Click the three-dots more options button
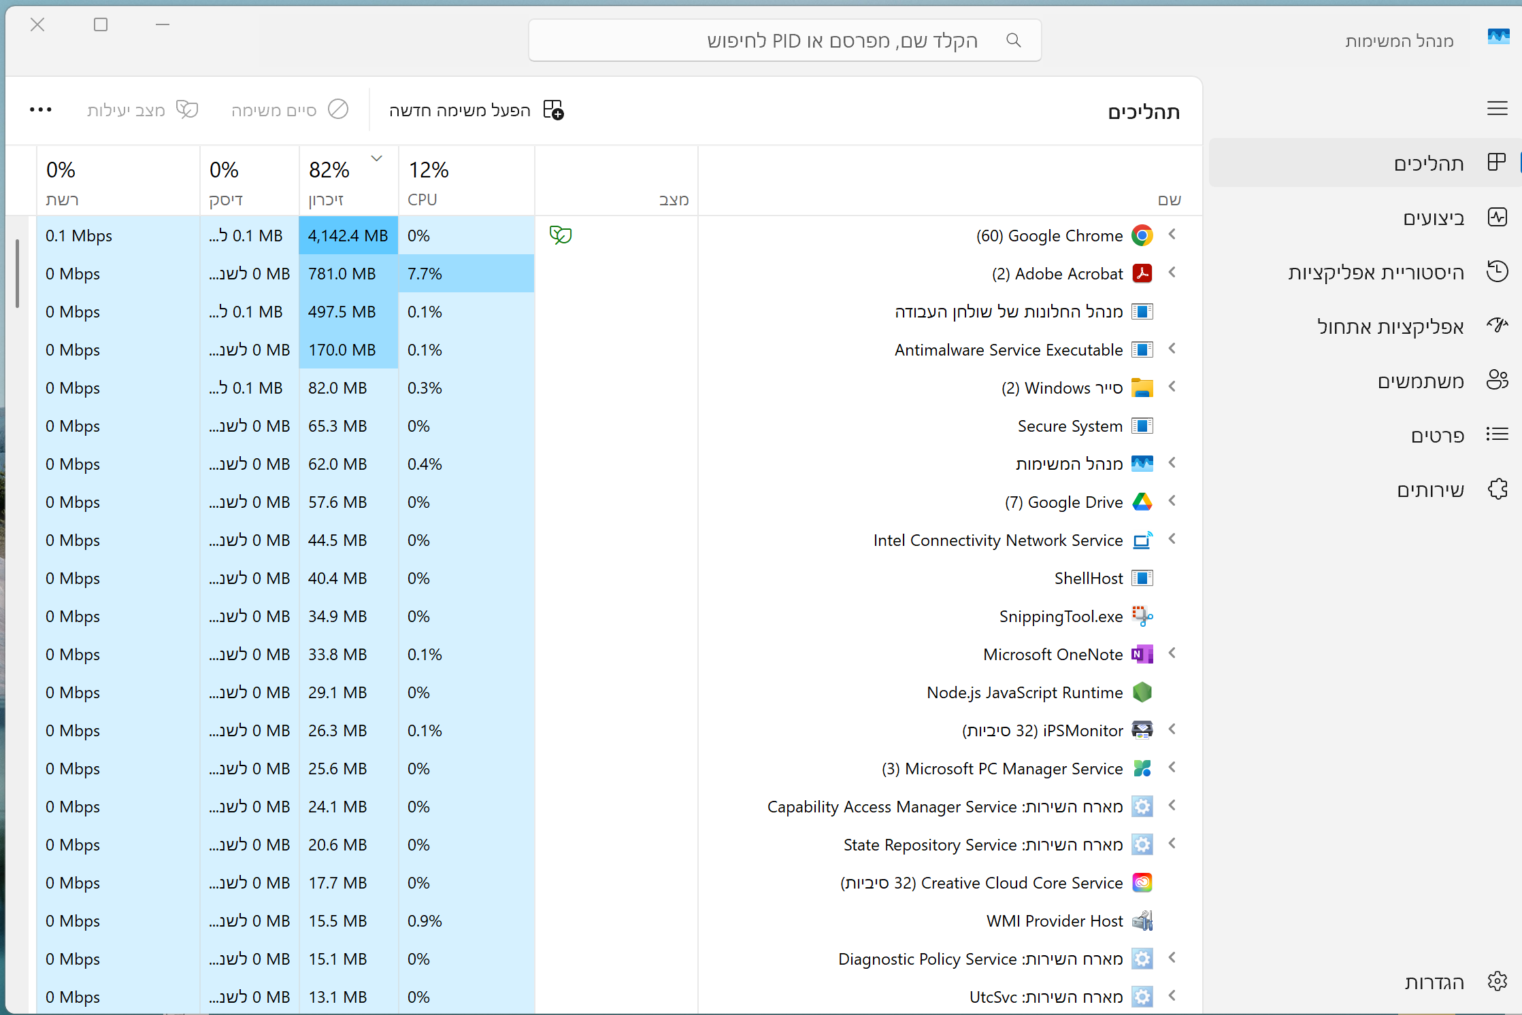The height and width of the screenshot is (1015, 1522). [41, 109]
